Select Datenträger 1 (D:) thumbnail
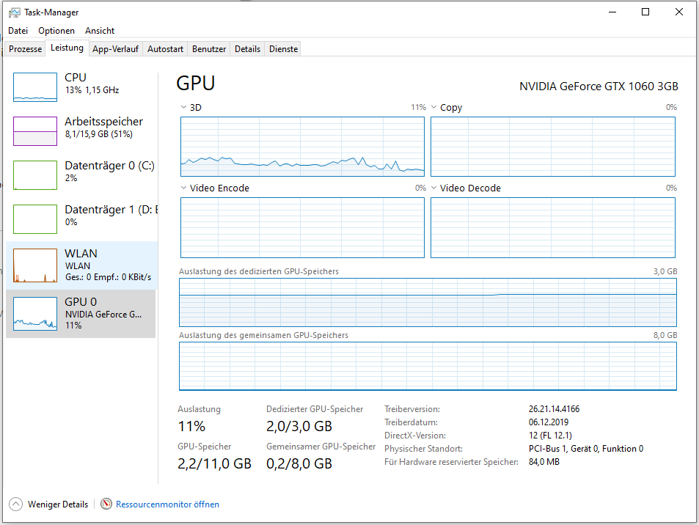The height and width of the screenshot is (525, 699). tap(35, 219)
